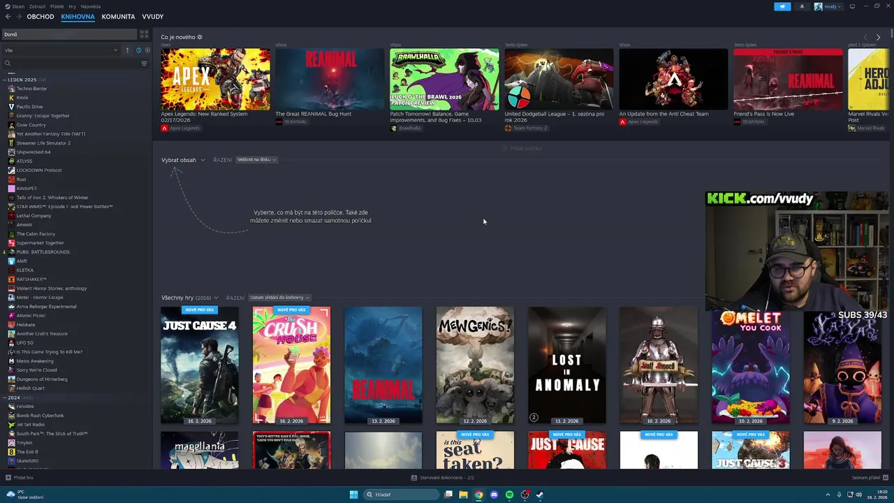Viewport: 894px width, 503px height.
Task: Open the Windows Start menu
Action: [x=353, y=495]
